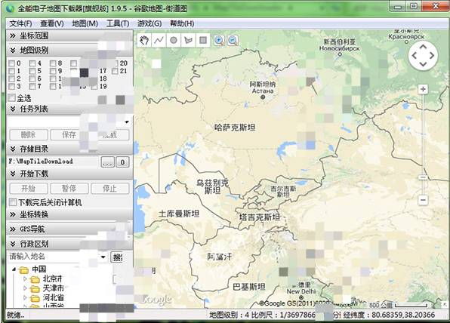Click the browse "..." directory button
450x323 pixels.
(x=108, y=162)
